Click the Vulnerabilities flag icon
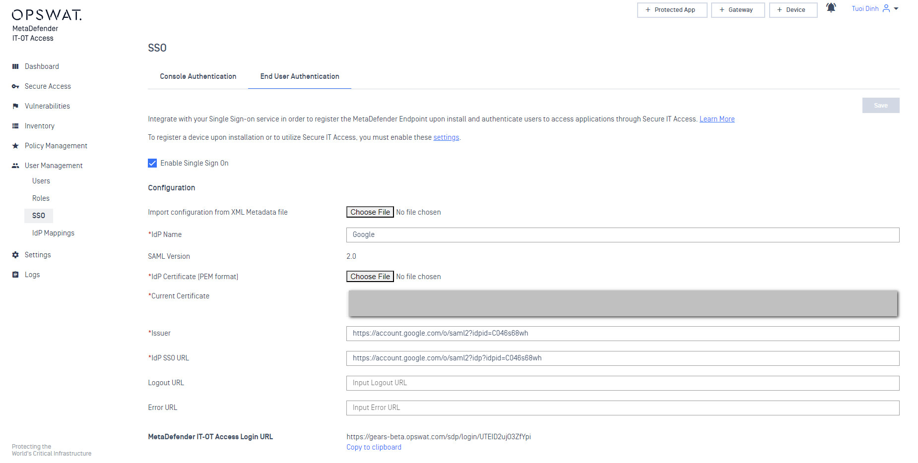Screen dimensions: 918x463 pyautogui.click(x=15, y=106)
